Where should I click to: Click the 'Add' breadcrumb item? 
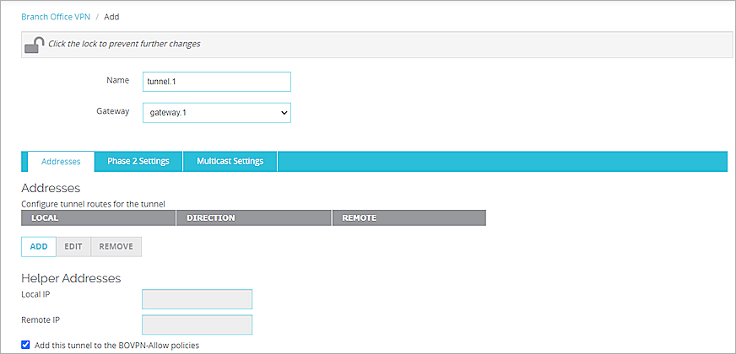[111, 17]
